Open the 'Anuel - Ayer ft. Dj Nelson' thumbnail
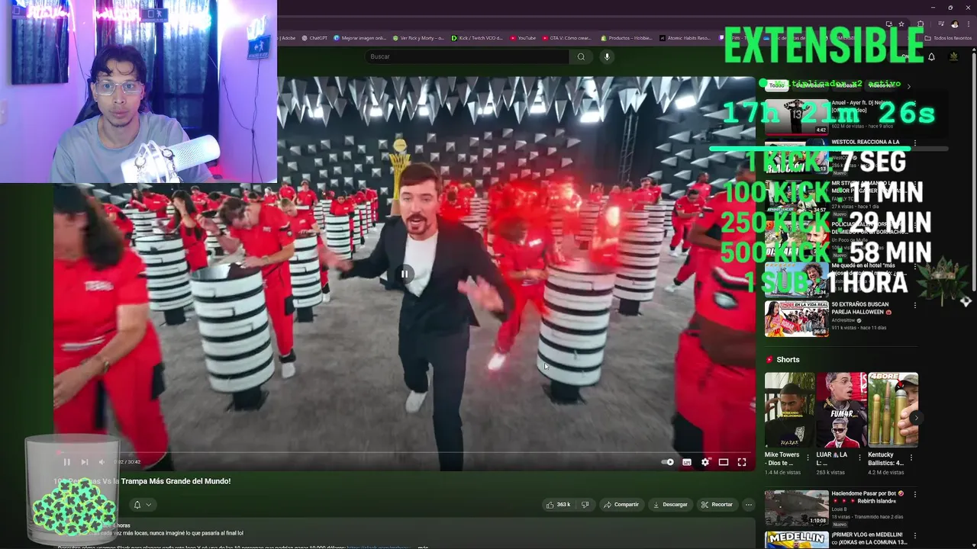The height and width of the screenshot is (549, 977). click(x=797, y=117)
